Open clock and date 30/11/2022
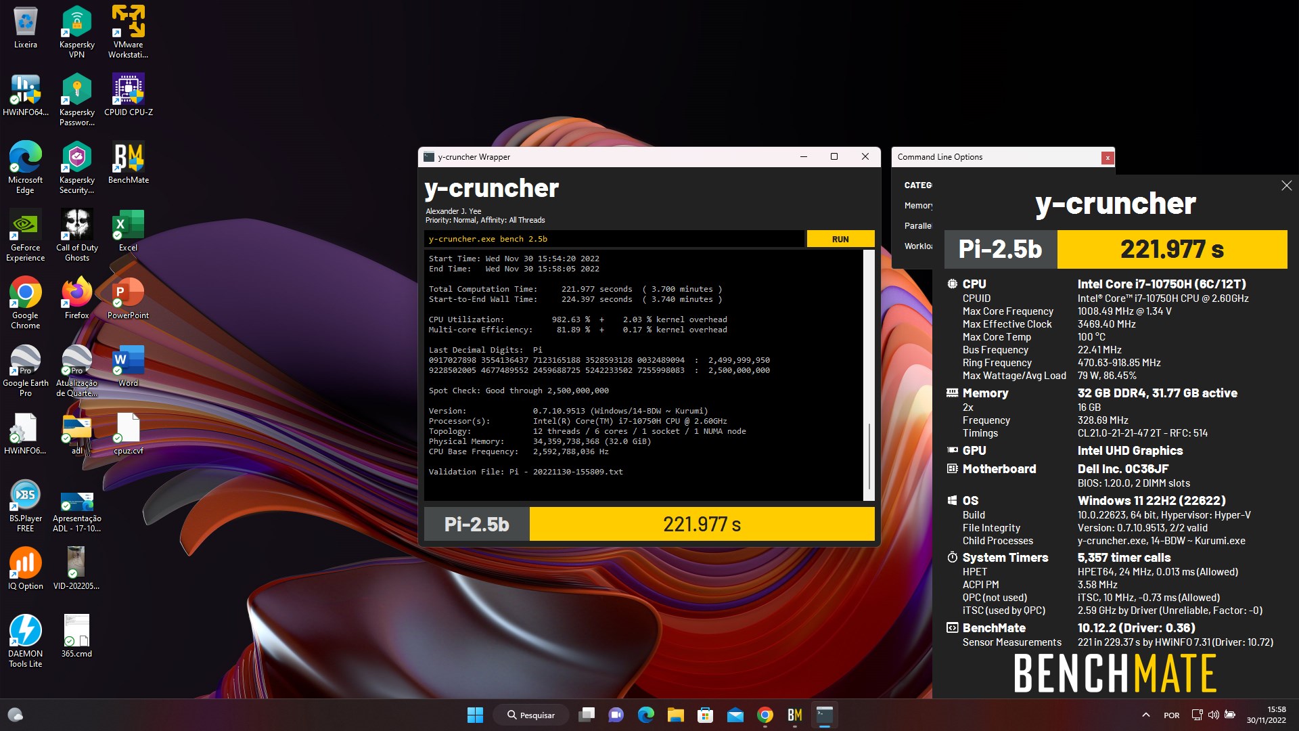Screen dimensions: 1299x731 [1266, 715]
